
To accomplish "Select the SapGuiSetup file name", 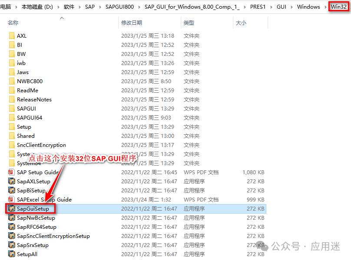I will tap(33, 208).
